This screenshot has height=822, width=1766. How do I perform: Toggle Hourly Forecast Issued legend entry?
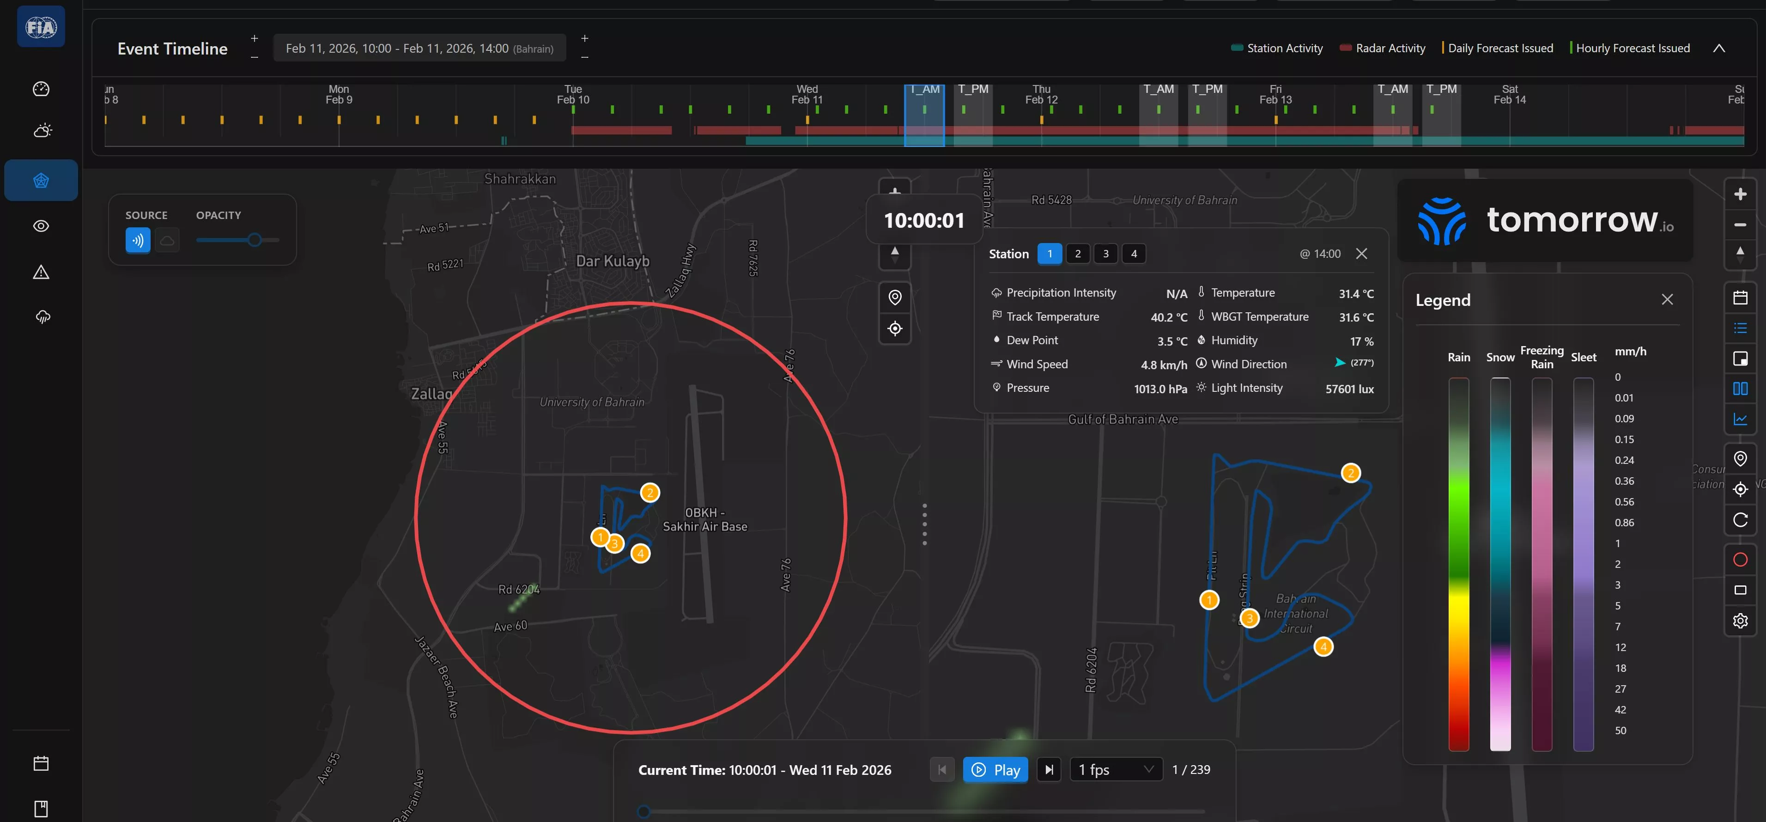click(1630, 48)
